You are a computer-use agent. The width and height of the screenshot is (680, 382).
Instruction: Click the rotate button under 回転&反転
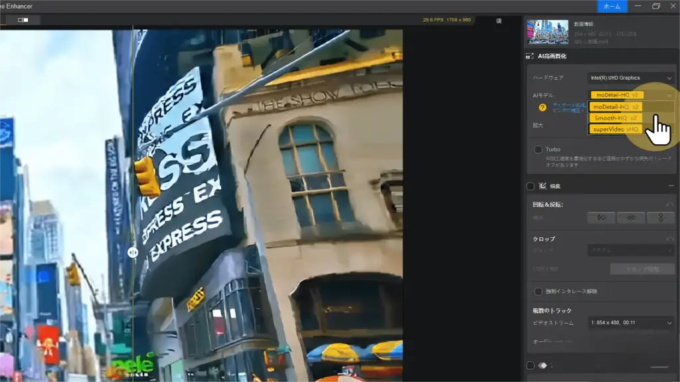601,217
